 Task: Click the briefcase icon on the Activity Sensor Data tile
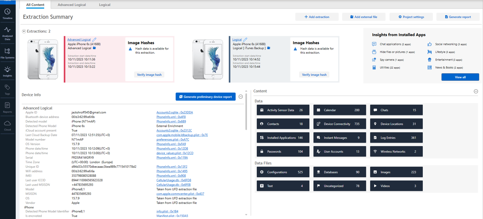[x=262, y=110]
